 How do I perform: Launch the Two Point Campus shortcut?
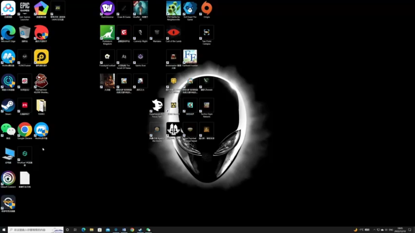click(x=206, y=35)
